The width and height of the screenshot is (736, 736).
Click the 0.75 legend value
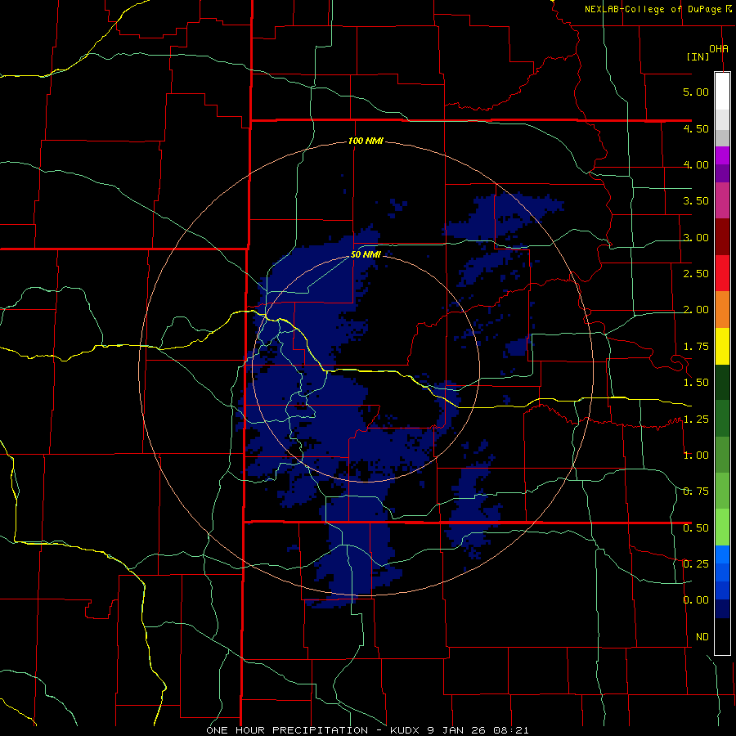pyautogui.click(x=696, y=491)
